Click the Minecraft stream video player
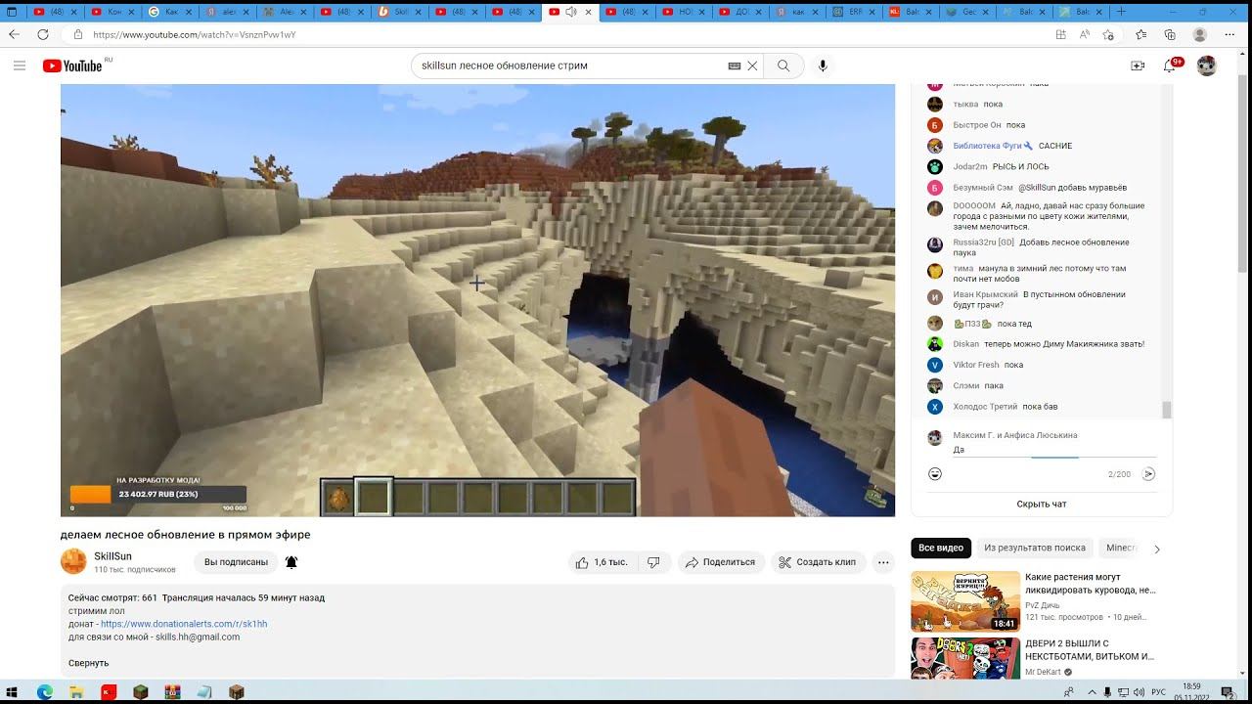Viewport: 1252px width, 704px height. pos(477,300)
